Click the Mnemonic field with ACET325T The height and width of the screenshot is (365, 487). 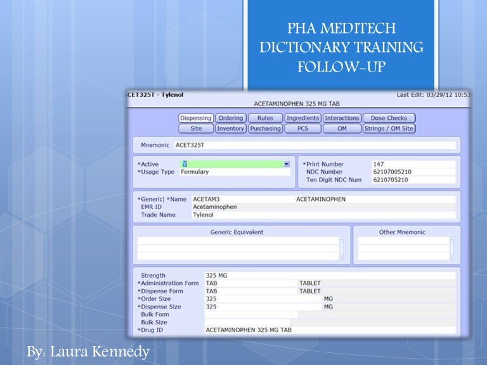(x=314, y=145)
